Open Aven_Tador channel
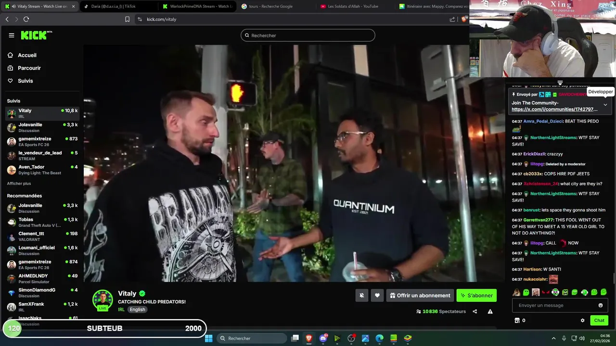Image resolution: width=616 pixels, height=346 pixels. click(42, 170)
